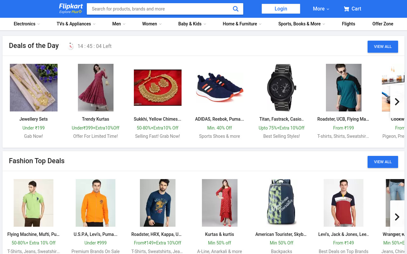407x254 pixels.
Task: Open the More dropdown in header
Action: point(321,9)
